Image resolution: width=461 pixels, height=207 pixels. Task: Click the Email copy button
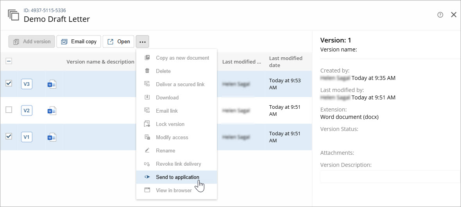(x=79, y=42)
